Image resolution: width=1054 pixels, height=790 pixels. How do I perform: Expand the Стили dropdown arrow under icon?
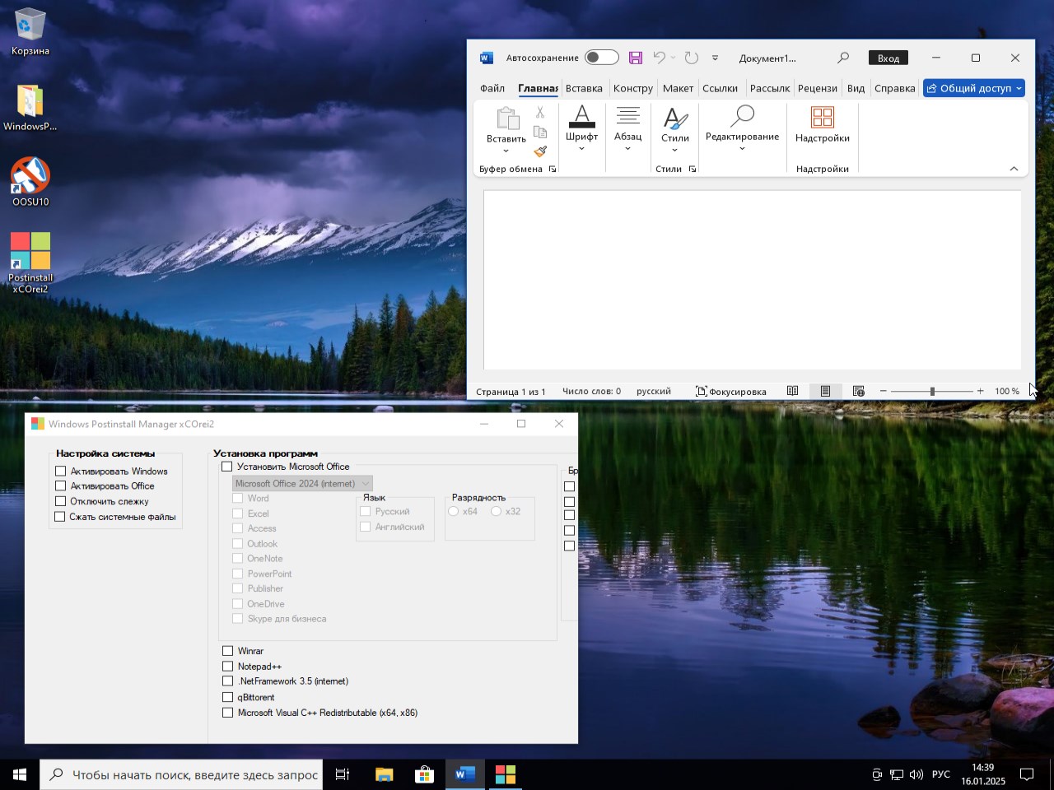pyautogui.click(x=674, y=150)
